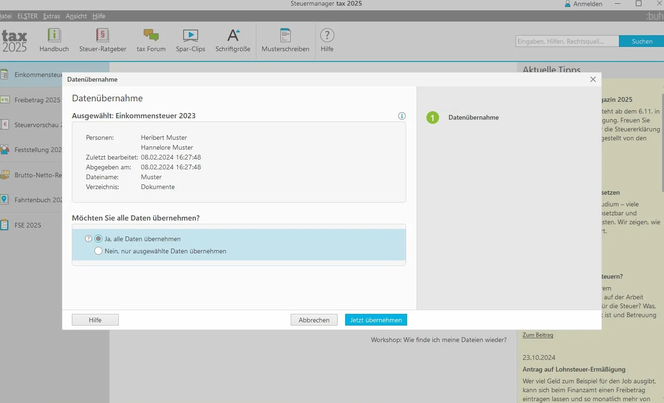Cancel dialog with Abbrechen button
The image size is (664, 403).
pos(314,320)
